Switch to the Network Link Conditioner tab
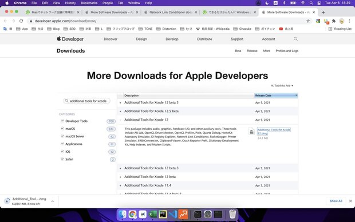This screenshot has width=355, height=222. pos(171,12)
